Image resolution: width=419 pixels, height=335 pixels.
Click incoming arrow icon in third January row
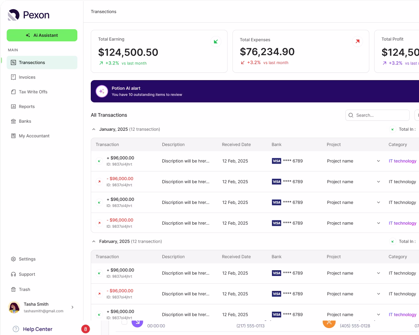click(x=100, y=202)
